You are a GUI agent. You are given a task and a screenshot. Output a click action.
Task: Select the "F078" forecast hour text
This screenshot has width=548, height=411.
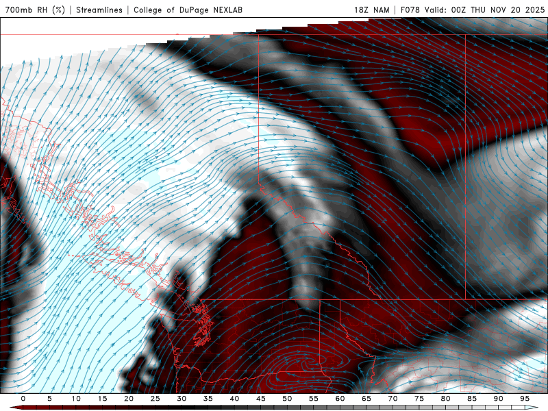pos(410,10)
